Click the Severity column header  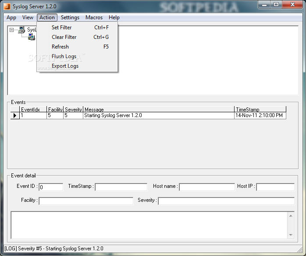pyautogui.click(x=73, y=109)
